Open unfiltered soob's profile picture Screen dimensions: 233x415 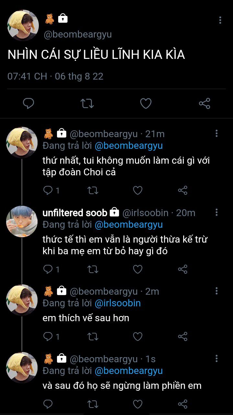(x=22, y=222)
